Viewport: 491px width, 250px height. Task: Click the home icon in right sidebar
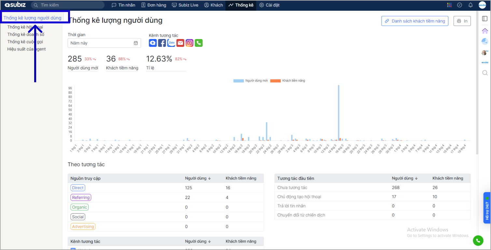tap(485, 31)
